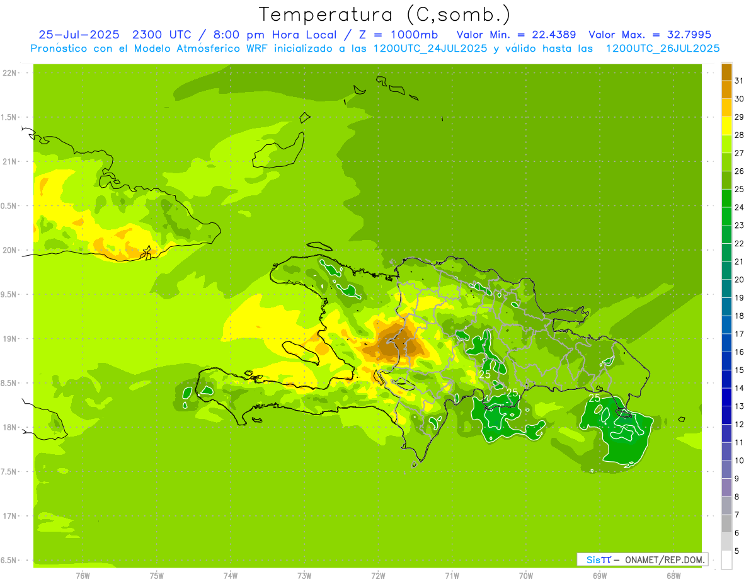Click the legend value '10'
Image resolution: width=756 pixels, height=584 pixels.
(740, 461)
